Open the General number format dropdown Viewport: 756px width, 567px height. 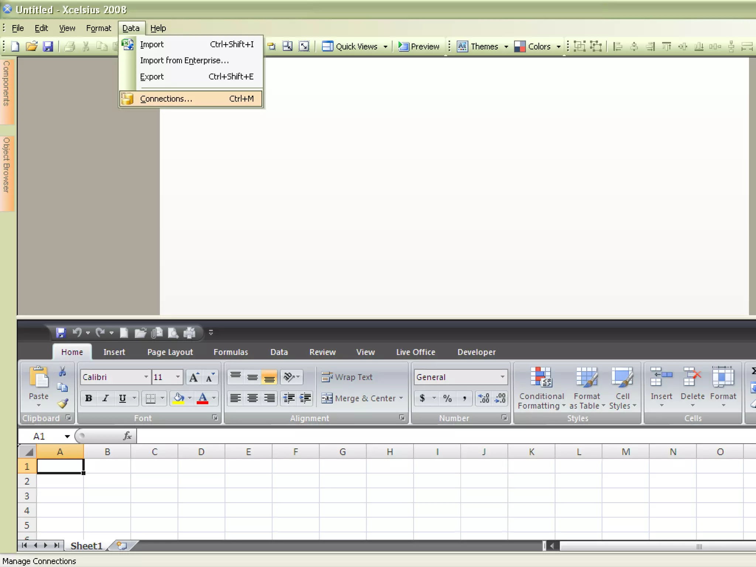tap(502, 377)
